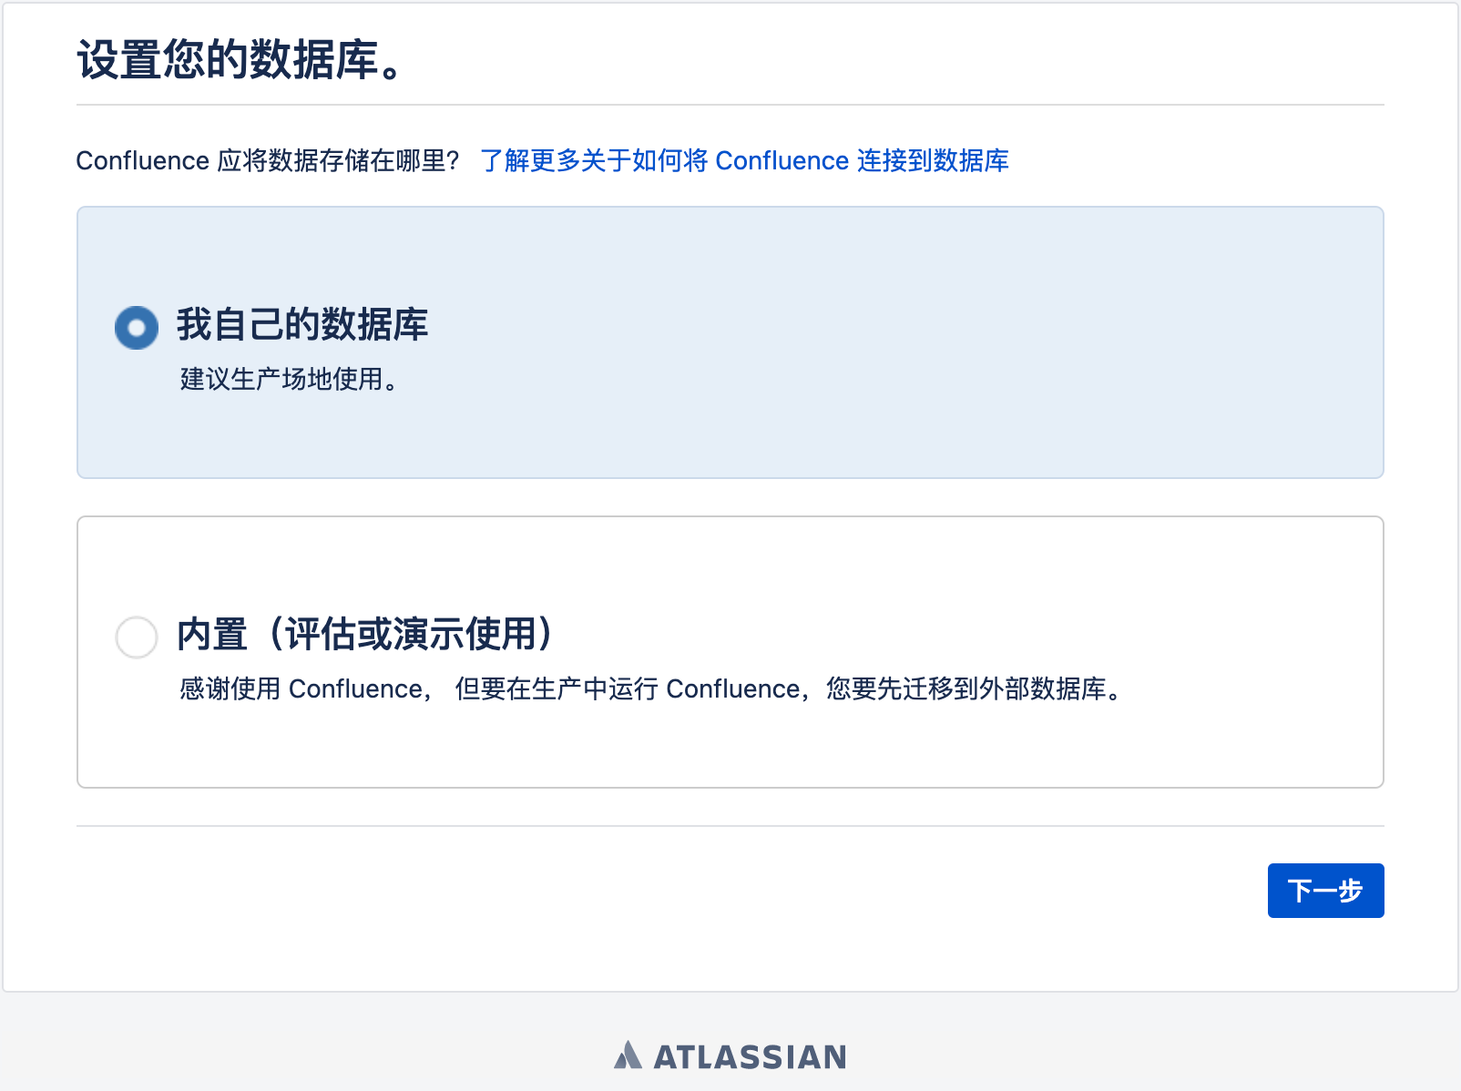Click the 您要先迁移到外部数据库 sentence

[976, 689]
